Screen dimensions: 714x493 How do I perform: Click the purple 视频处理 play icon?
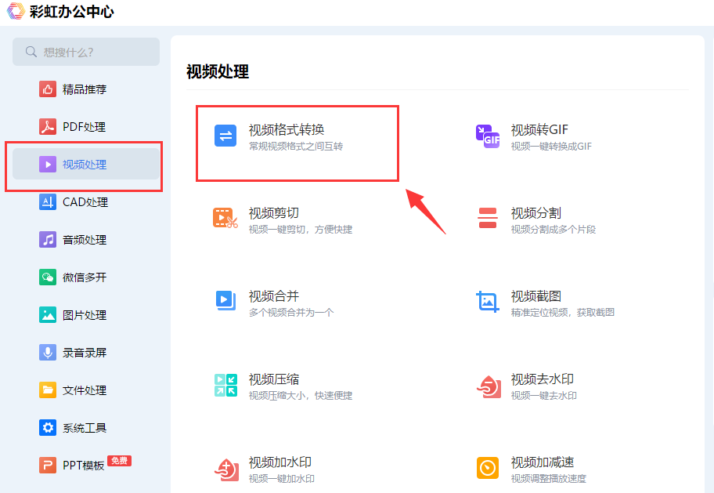click(48, 164)
